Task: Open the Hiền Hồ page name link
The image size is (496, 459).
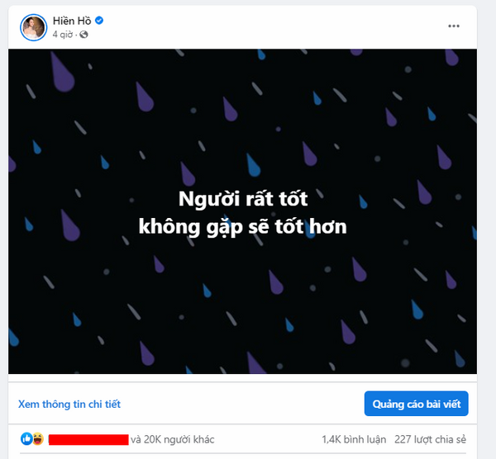Action: coord(72,21)
